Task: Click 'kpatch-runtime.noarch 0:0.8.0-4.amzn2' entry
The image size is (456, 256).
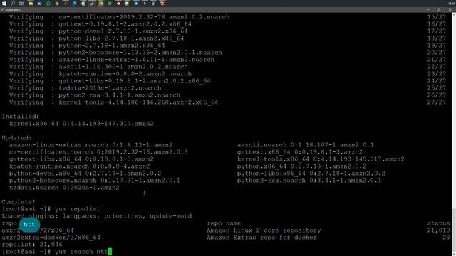Action: [x=79, y=166]
